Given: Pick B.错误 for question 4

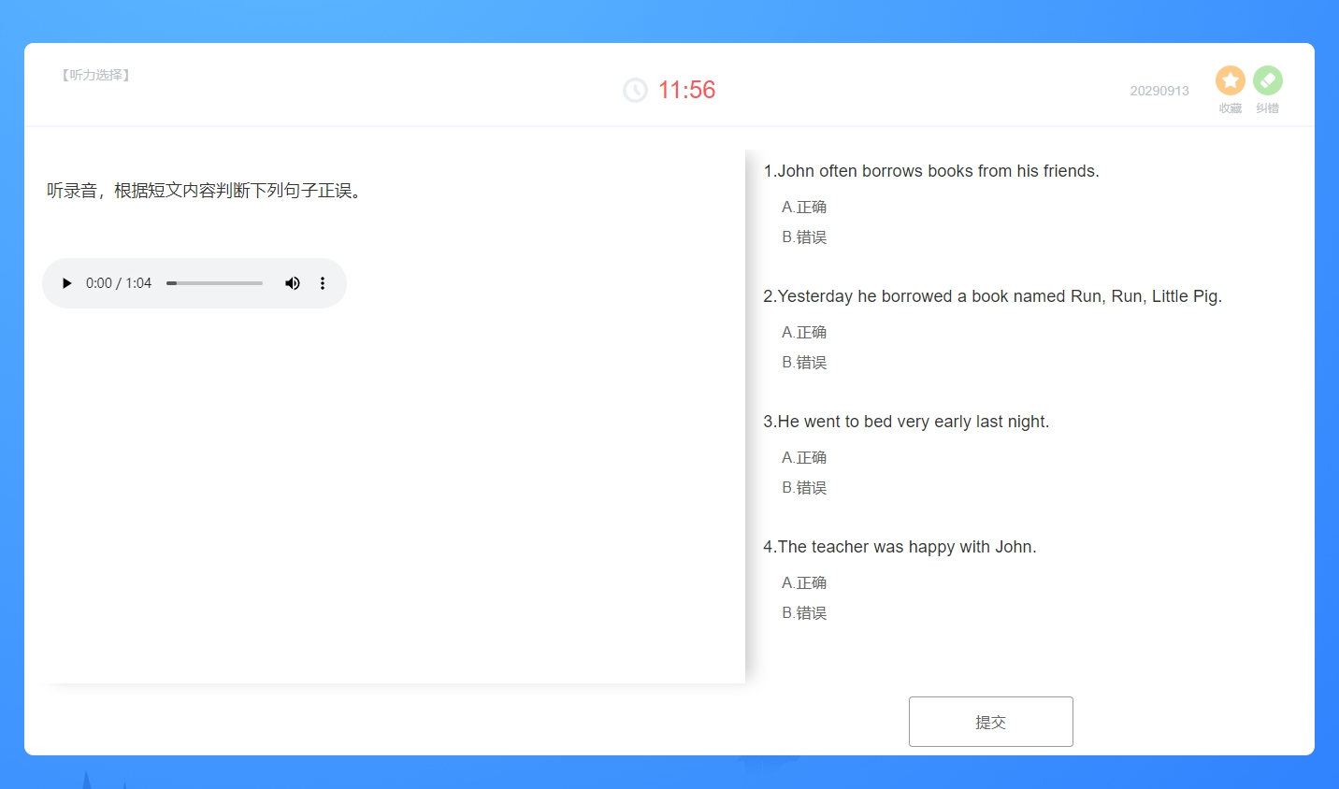Looking at the screenshot, I should pos(804,613).
